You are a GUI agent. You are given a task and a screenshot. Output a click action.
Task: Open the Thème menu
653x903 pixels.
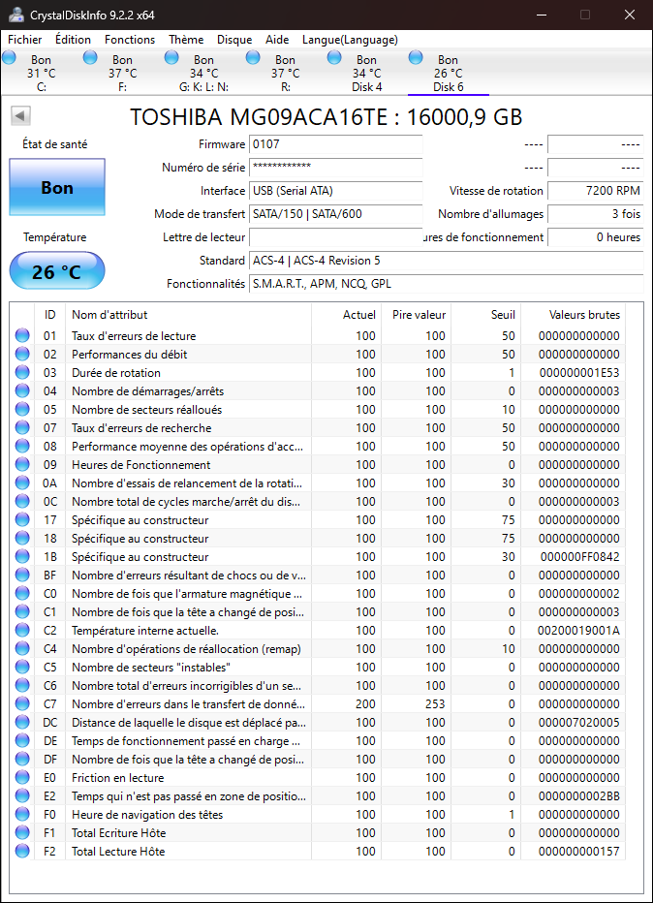point(186,40)
